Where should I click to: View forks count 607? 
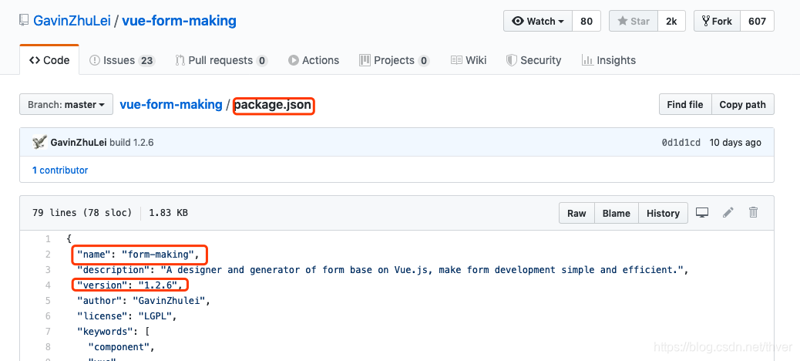point(757,21)
